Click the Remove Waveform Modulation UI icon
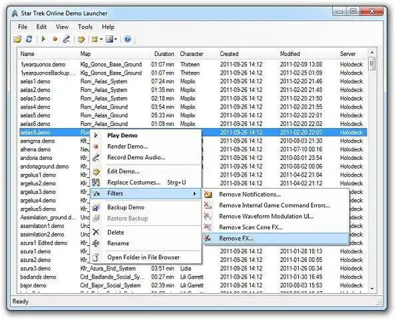This screenshot has height=320, width=396. [x=208, y=216]
